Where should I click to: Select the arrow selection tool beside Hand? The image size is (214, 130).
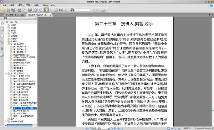[x=51, y=10]
